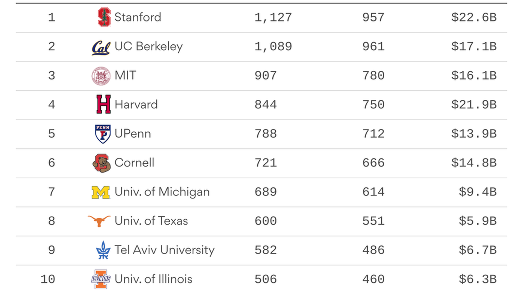Click the Michigan block M logo
Screen dimensions: 523x294
(x=101, y=192)
